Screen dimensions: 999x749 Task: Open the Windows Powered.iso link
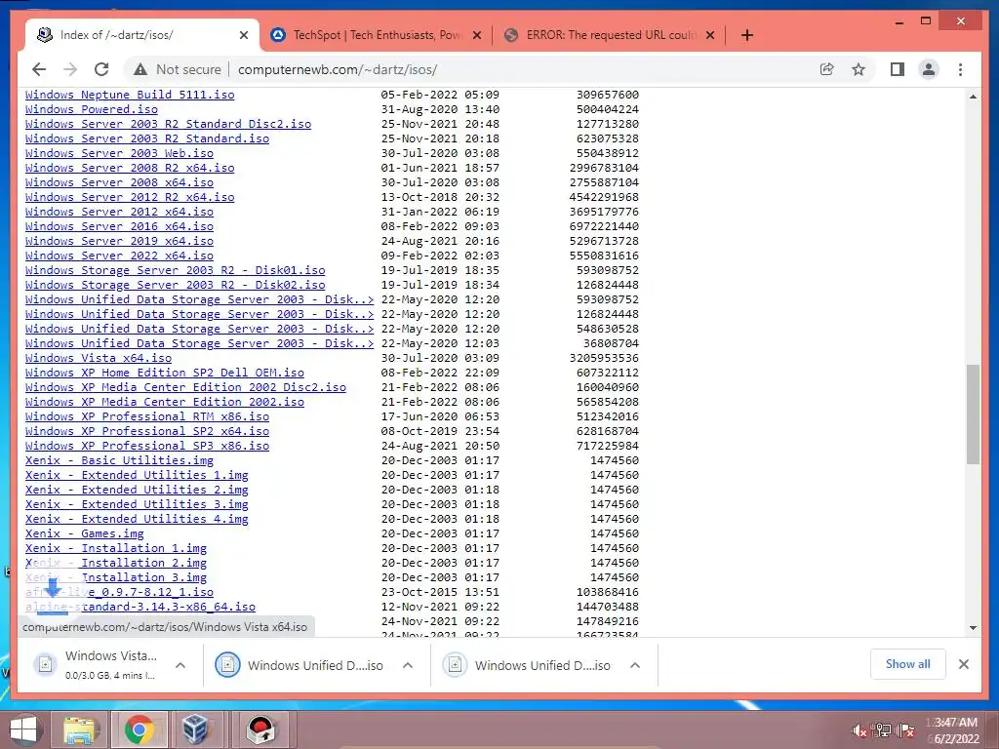[92, 109]
